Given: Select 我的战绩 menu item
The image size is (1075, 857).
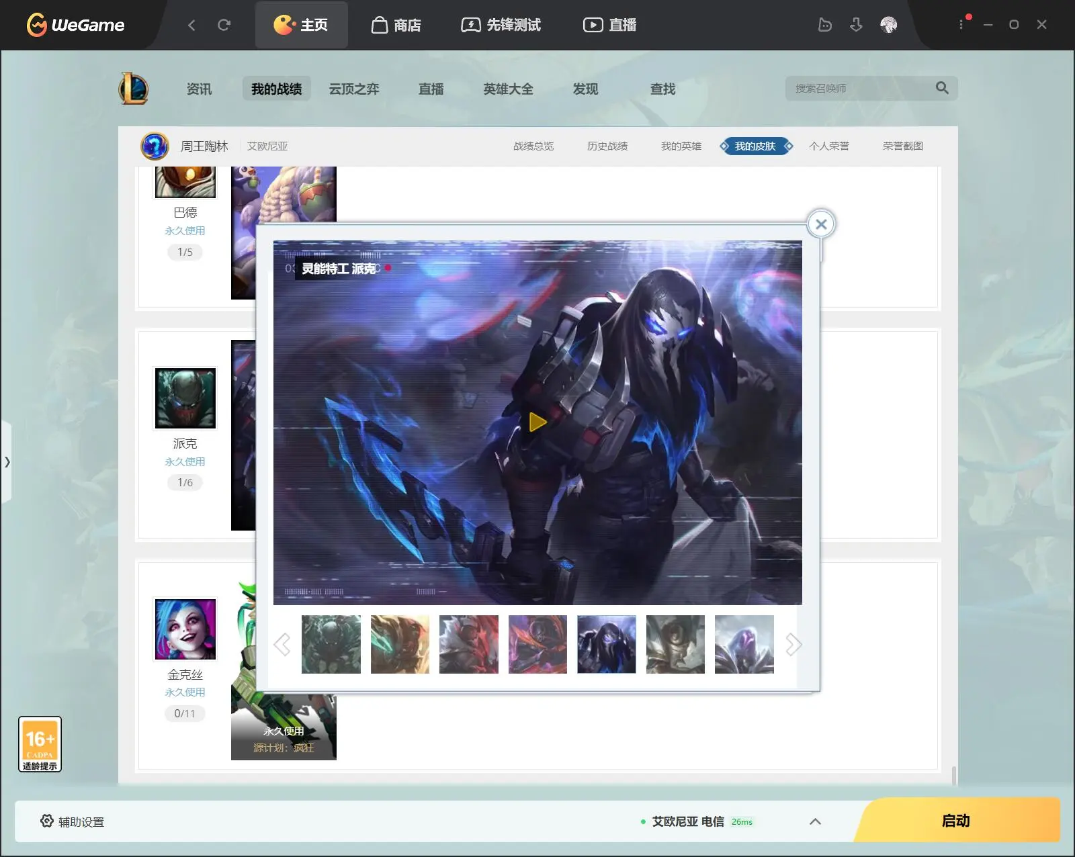Looking at the screenshot, I should click(x=276, y=89).
